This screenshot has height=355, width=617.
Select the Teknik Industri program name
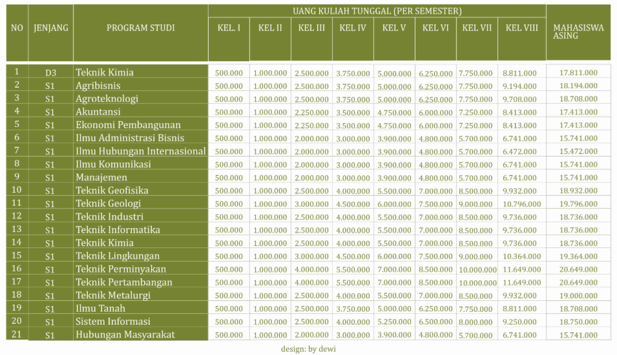pos(109,216)
